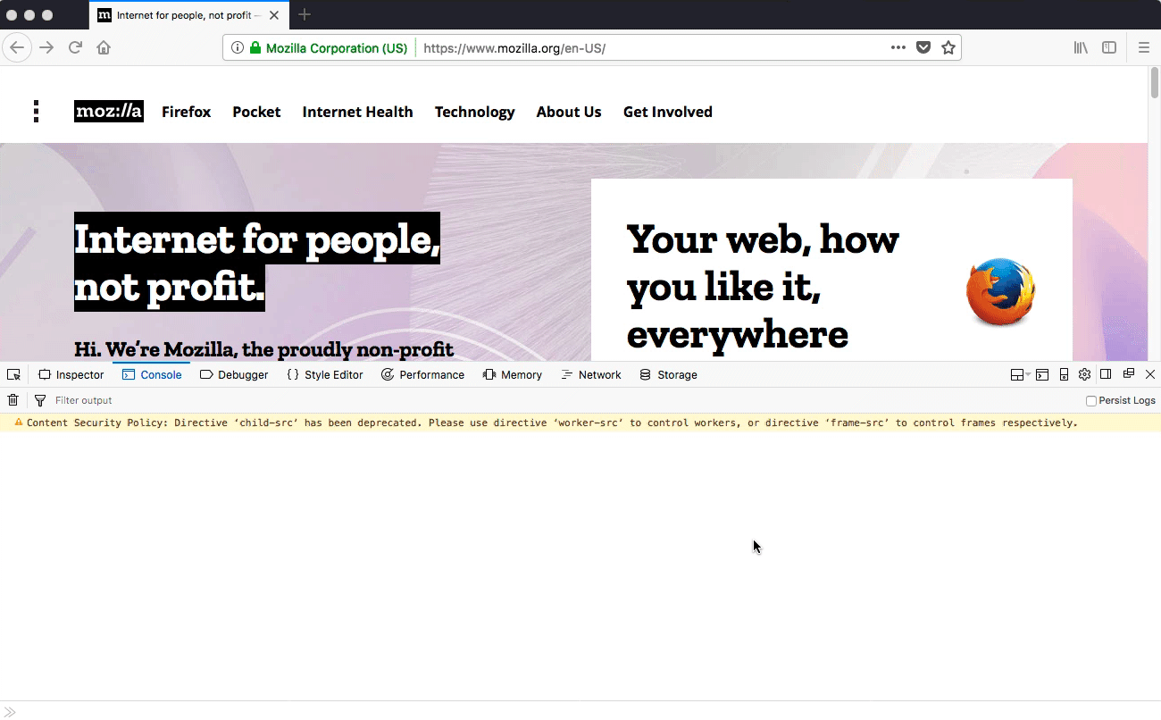Open the Mozilla site vertical dots menu
1161x720 pixels.
(36, 112)
